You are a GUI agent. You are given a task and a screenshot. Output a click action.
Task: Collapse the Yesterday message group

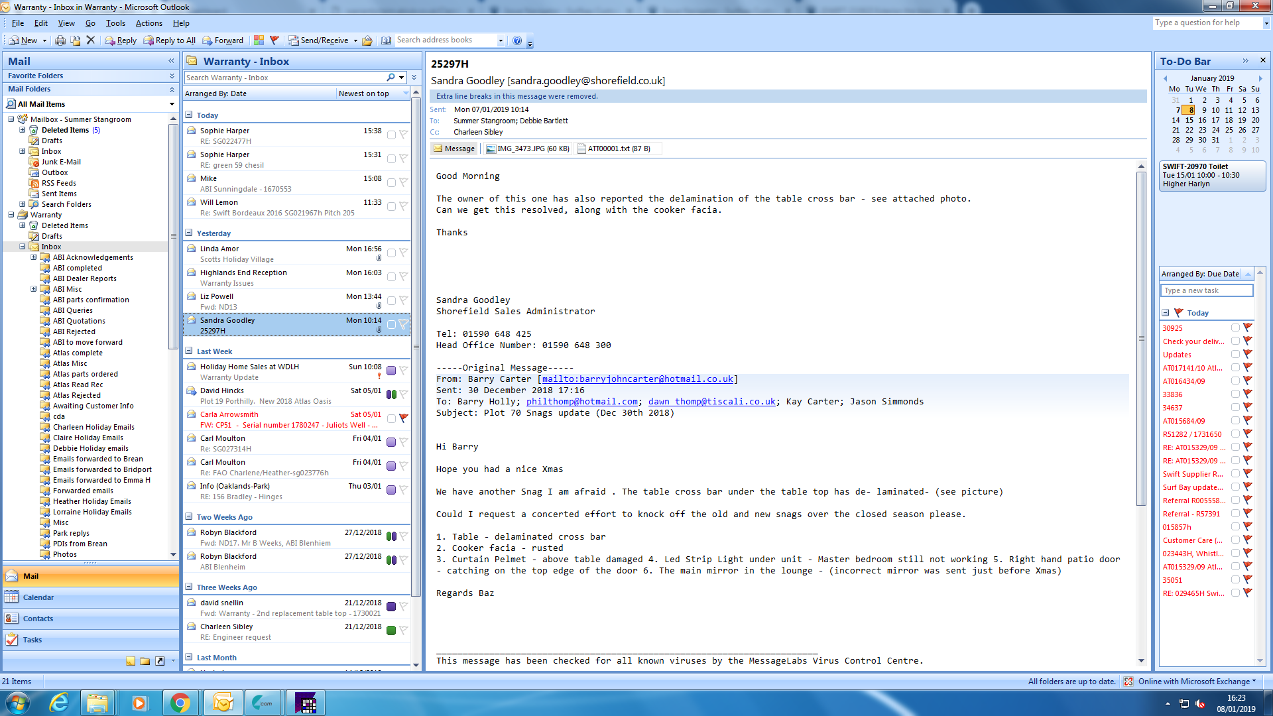coord(189,233)
